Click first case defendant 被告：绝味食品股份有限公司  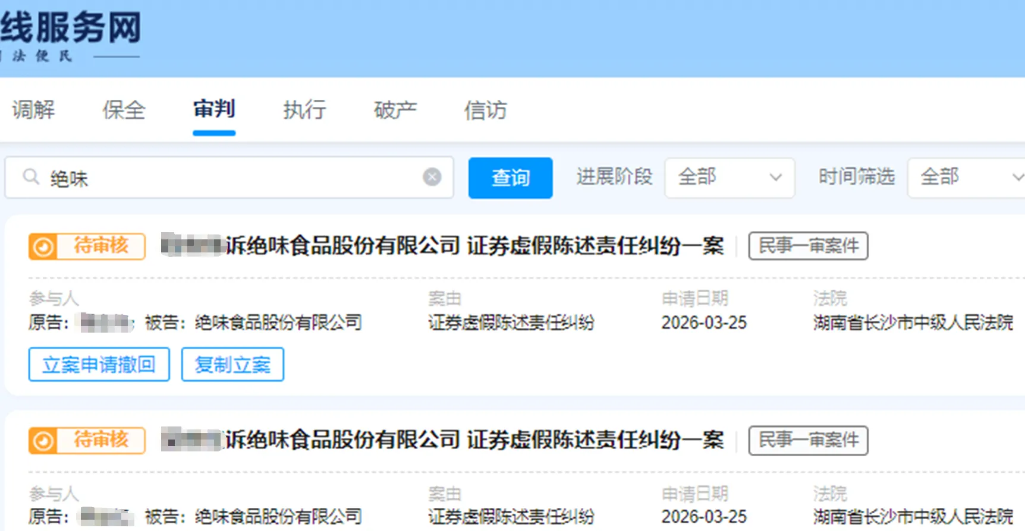pyautogui.click(x=254, y=323)
